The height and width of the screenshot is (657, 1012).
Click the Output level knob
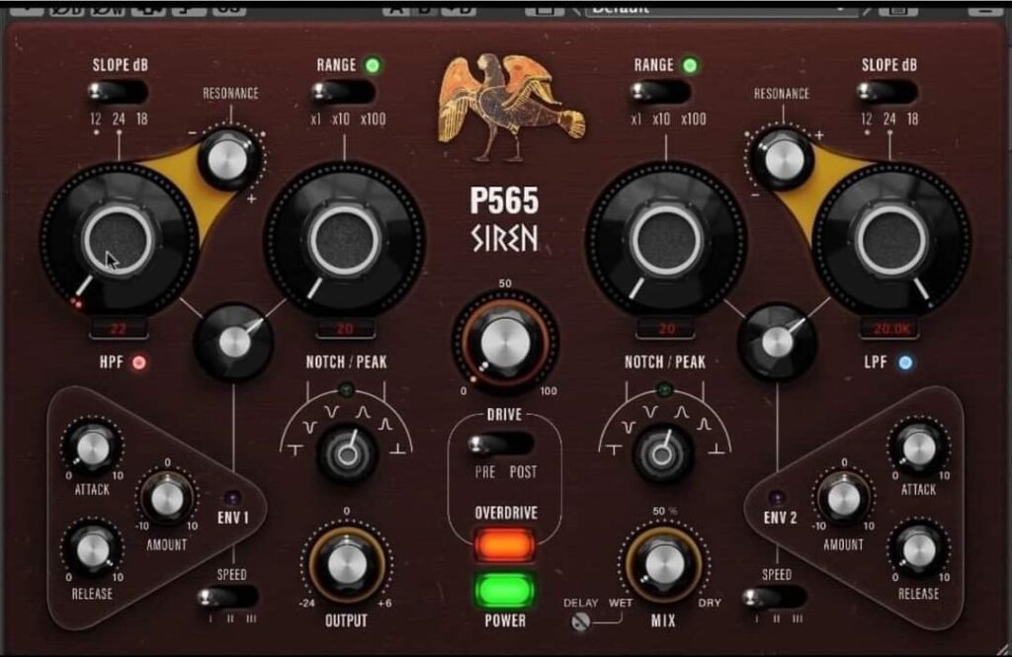coord(347,565)
